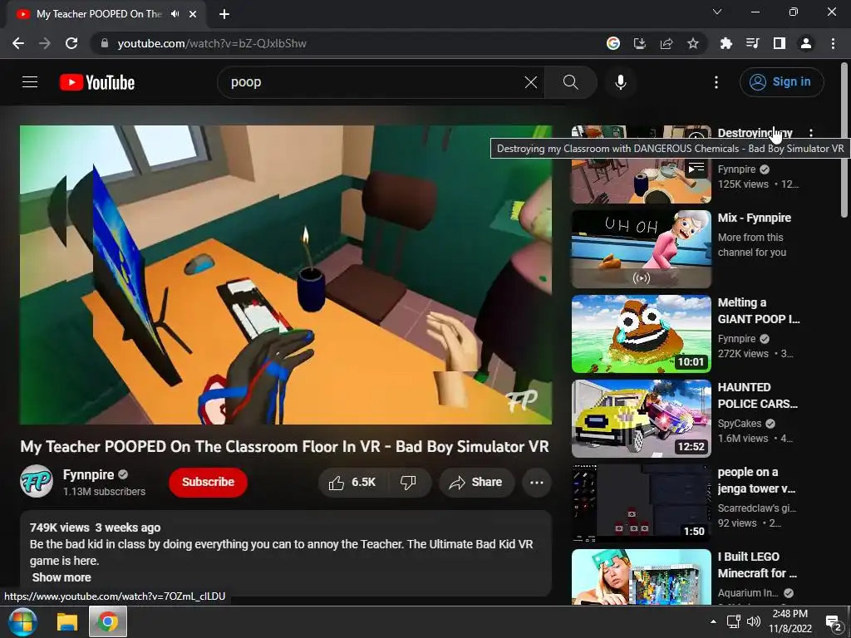
Task: Open a new tab with plus
Action: [x=224, y=14]
